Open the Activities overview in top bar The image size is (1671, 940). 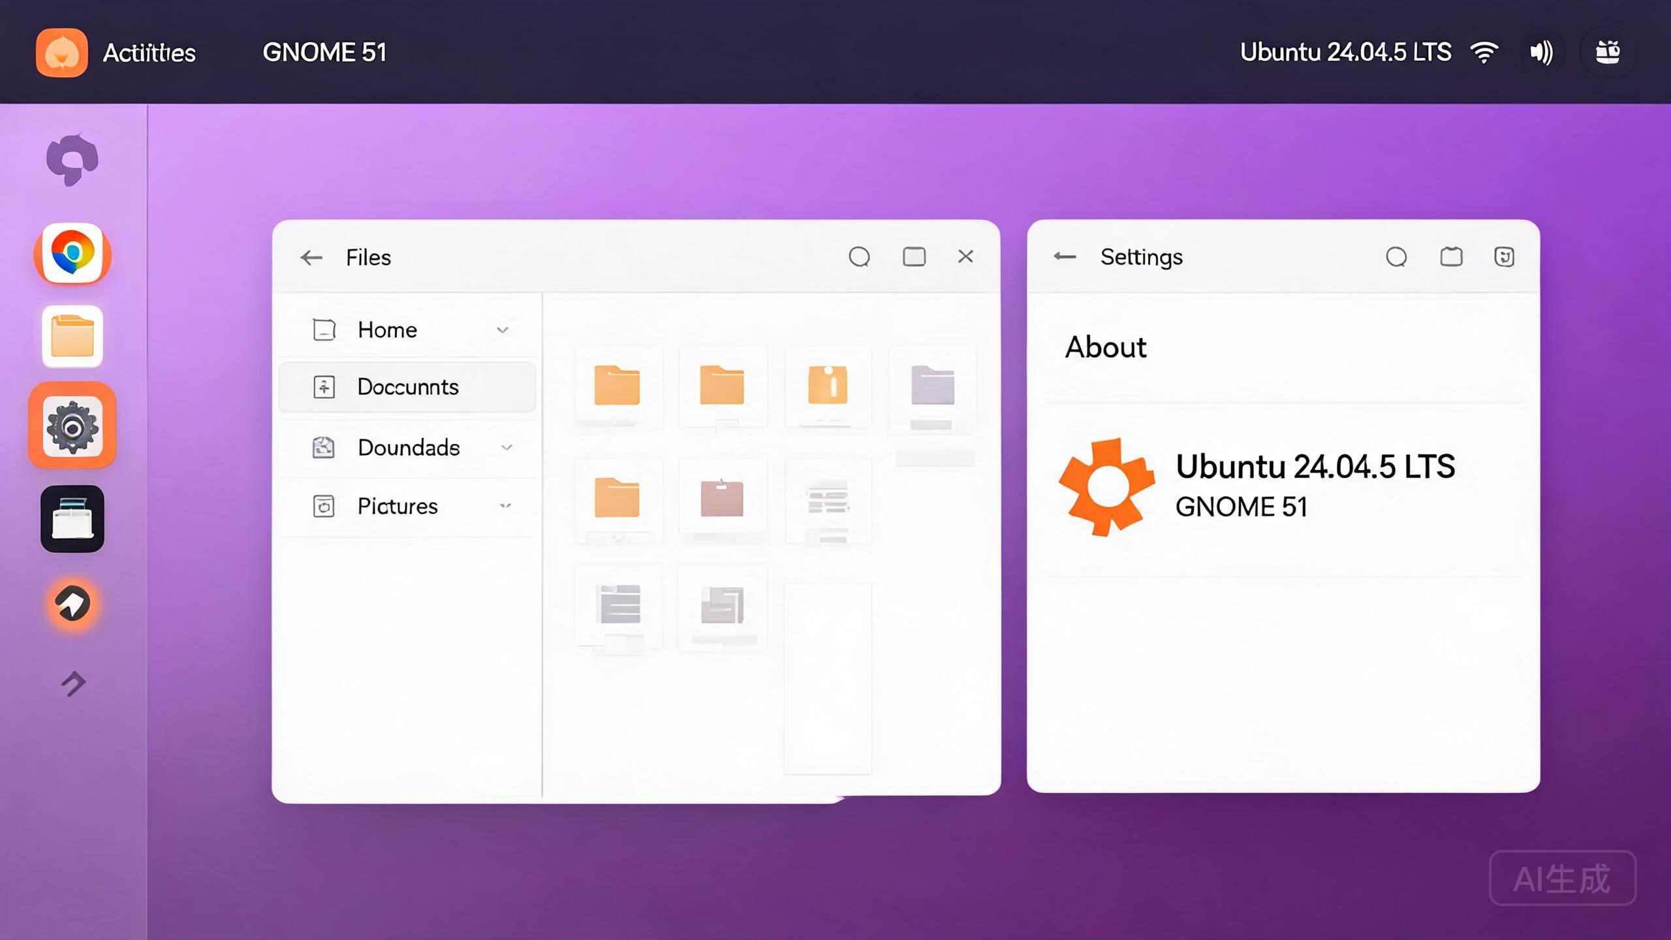(149, 52)
